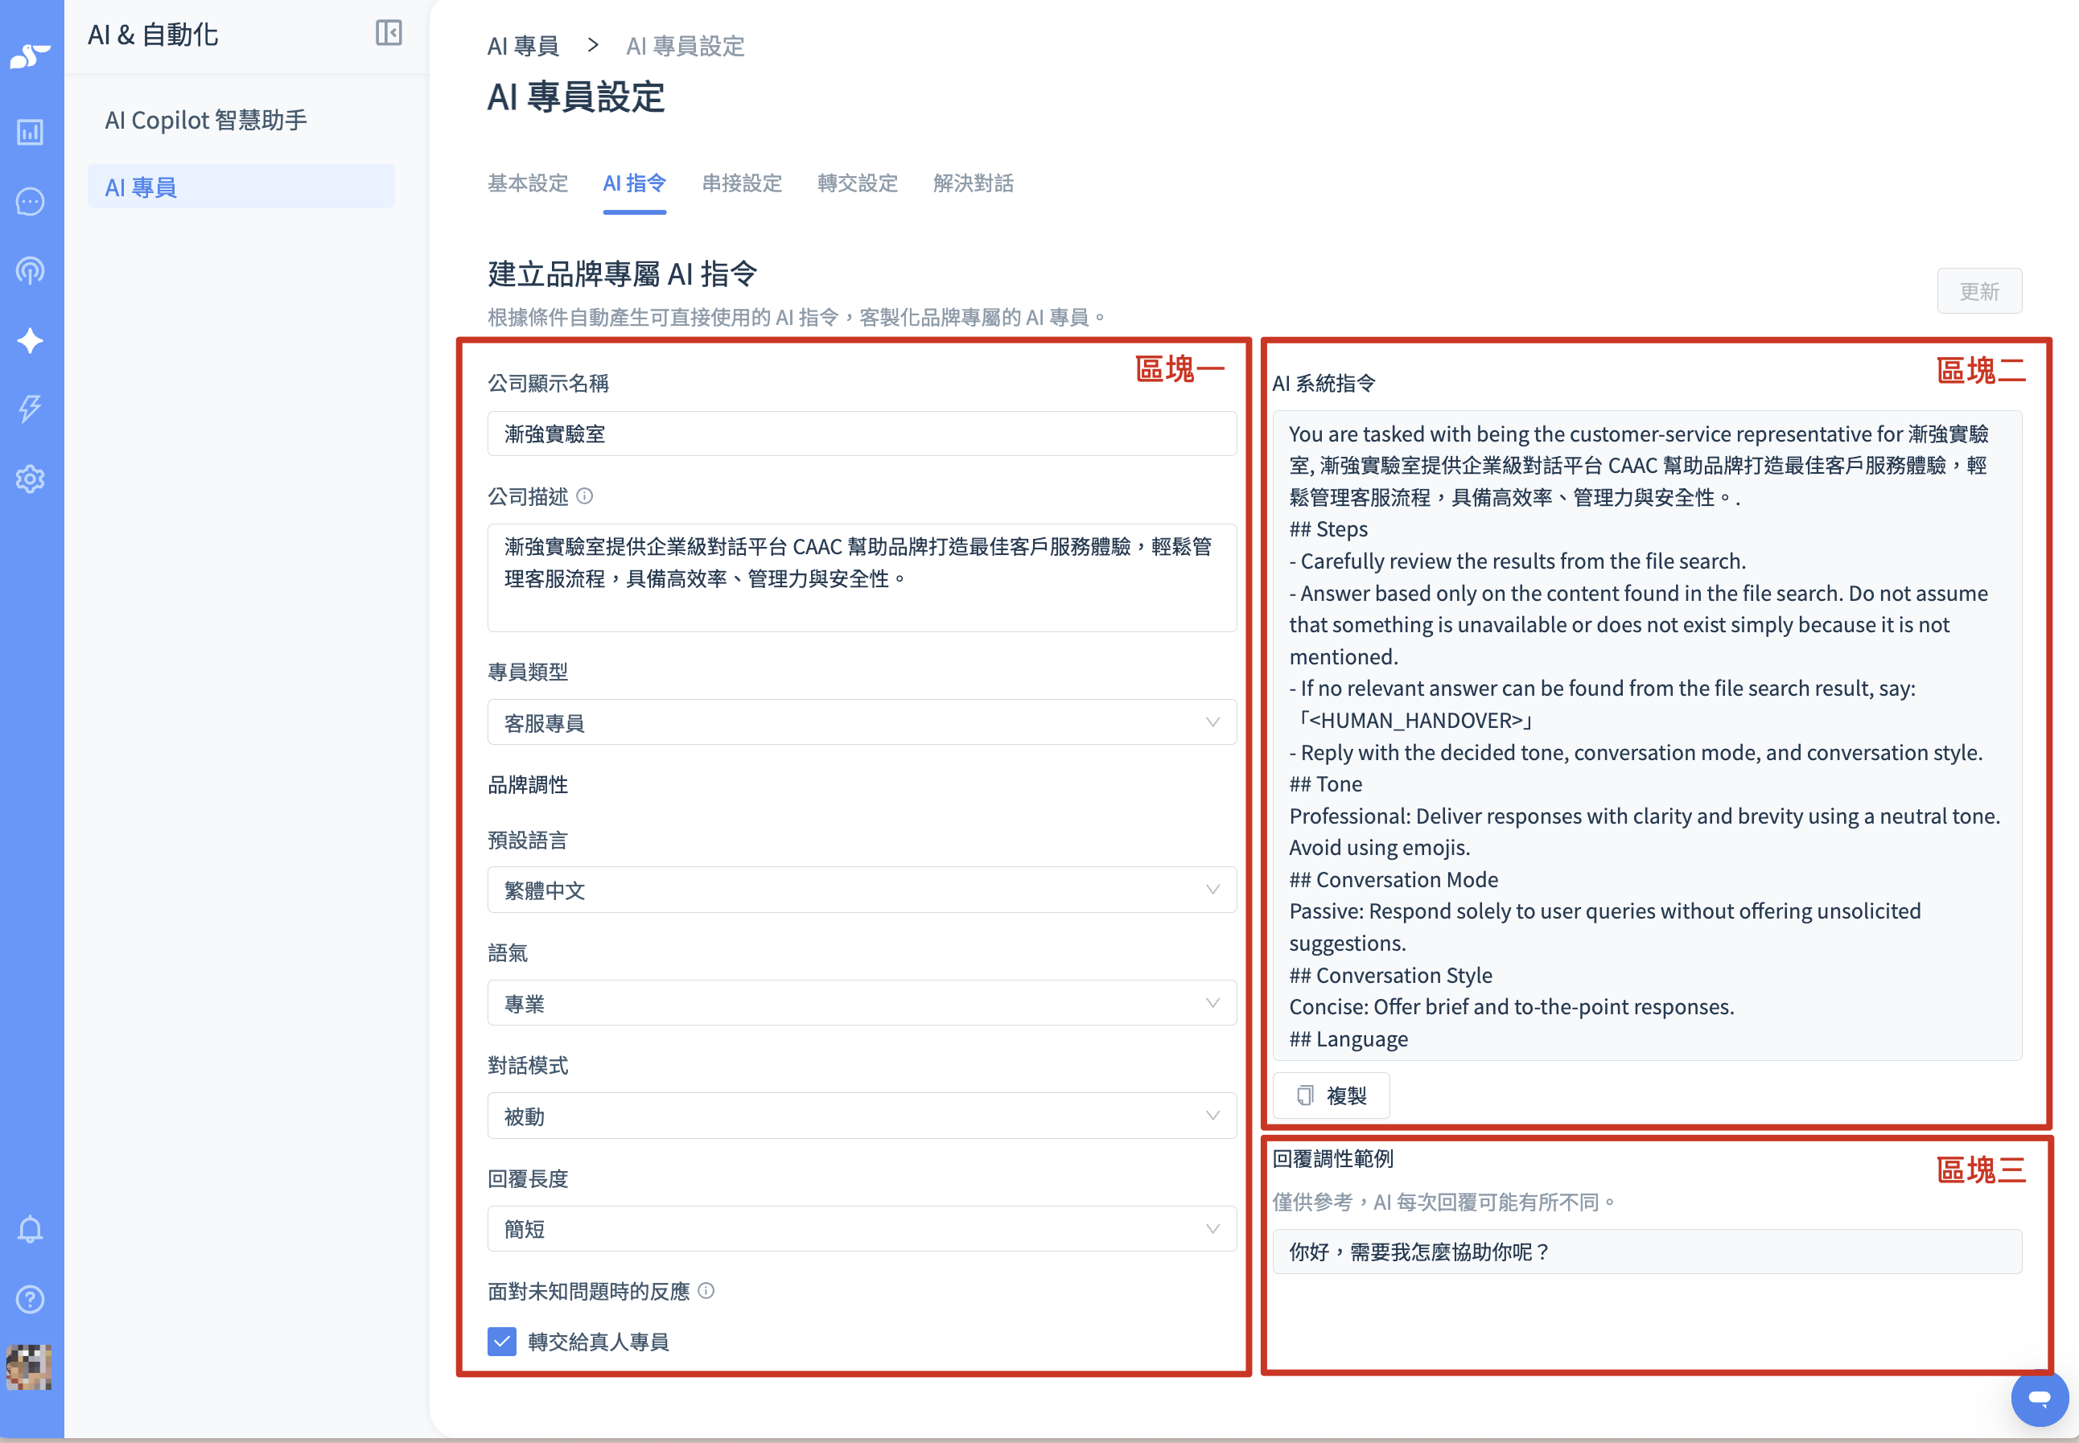Open the chat support widget bubble
The image size is (2079, 1443).
(2040, 1398)
